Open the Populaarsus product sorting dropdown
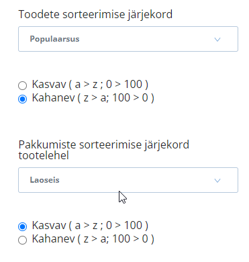The width and height of the screenshot is (249, 262). pos(128,39)
